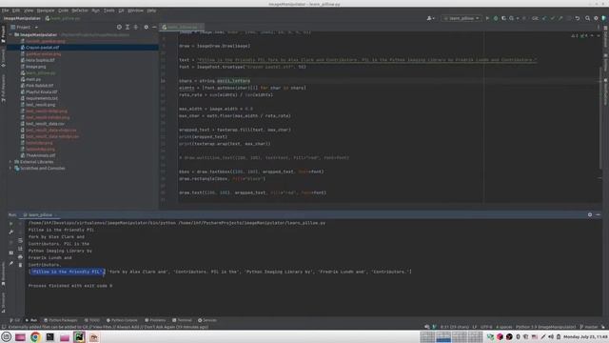Screen dimensions: 609x343
Task: Select requirements.txt in the project tree
Action: point(42,98)
